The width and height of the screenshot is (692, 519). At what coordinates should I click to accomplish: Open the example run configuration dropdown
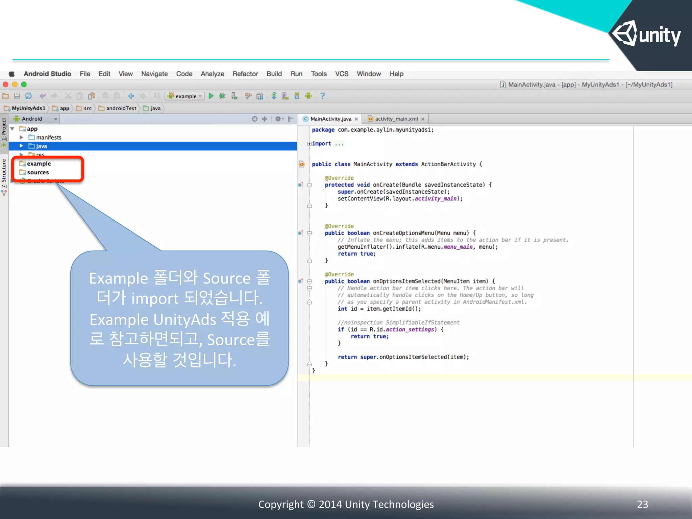pyautogui.click(x=185, y=96)
